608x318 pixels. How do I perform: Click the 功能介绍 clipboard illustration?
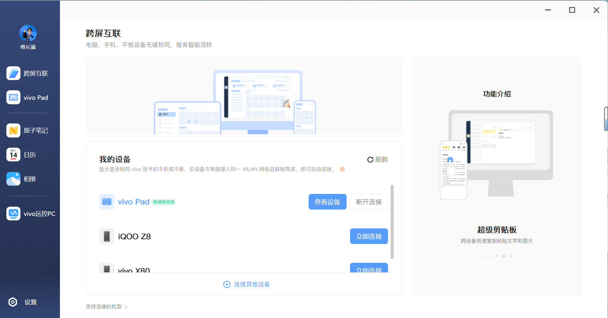tap(496, 155)
